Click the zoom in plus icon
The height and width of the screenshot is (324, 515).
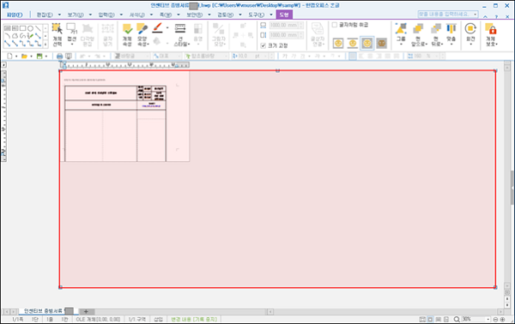[x=502, y=319]
